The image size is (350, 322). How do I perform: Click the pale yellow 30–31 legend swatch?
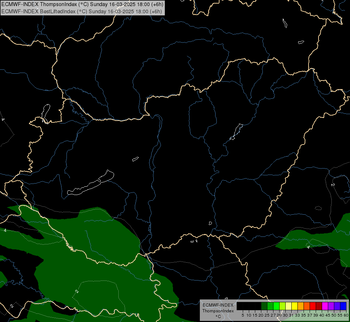(x=289, y=306)
